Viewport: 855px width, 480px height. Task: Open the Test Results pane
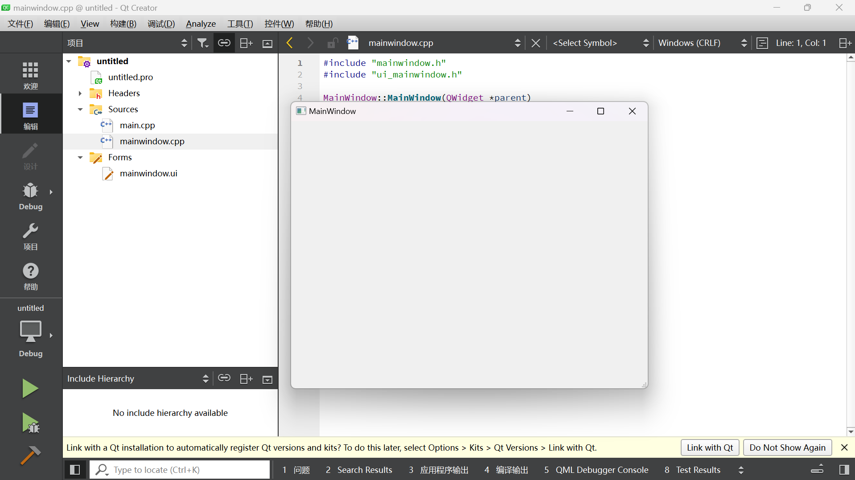(692, 470)
